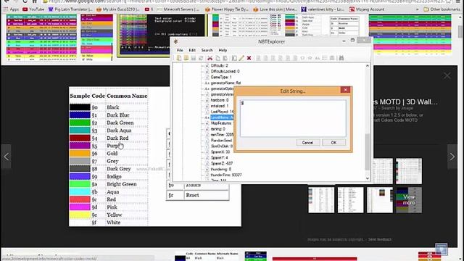Click the Save disk icon in NBTExplorer toolbar

(x=194, y=58)
